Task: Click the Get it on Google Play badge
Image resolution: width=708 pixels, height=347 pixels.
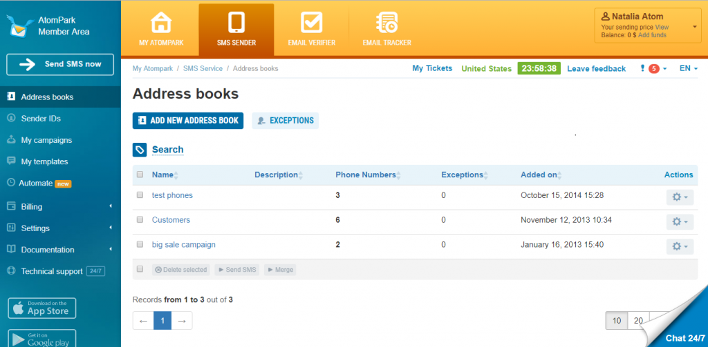Action: (x=42, y=339)
